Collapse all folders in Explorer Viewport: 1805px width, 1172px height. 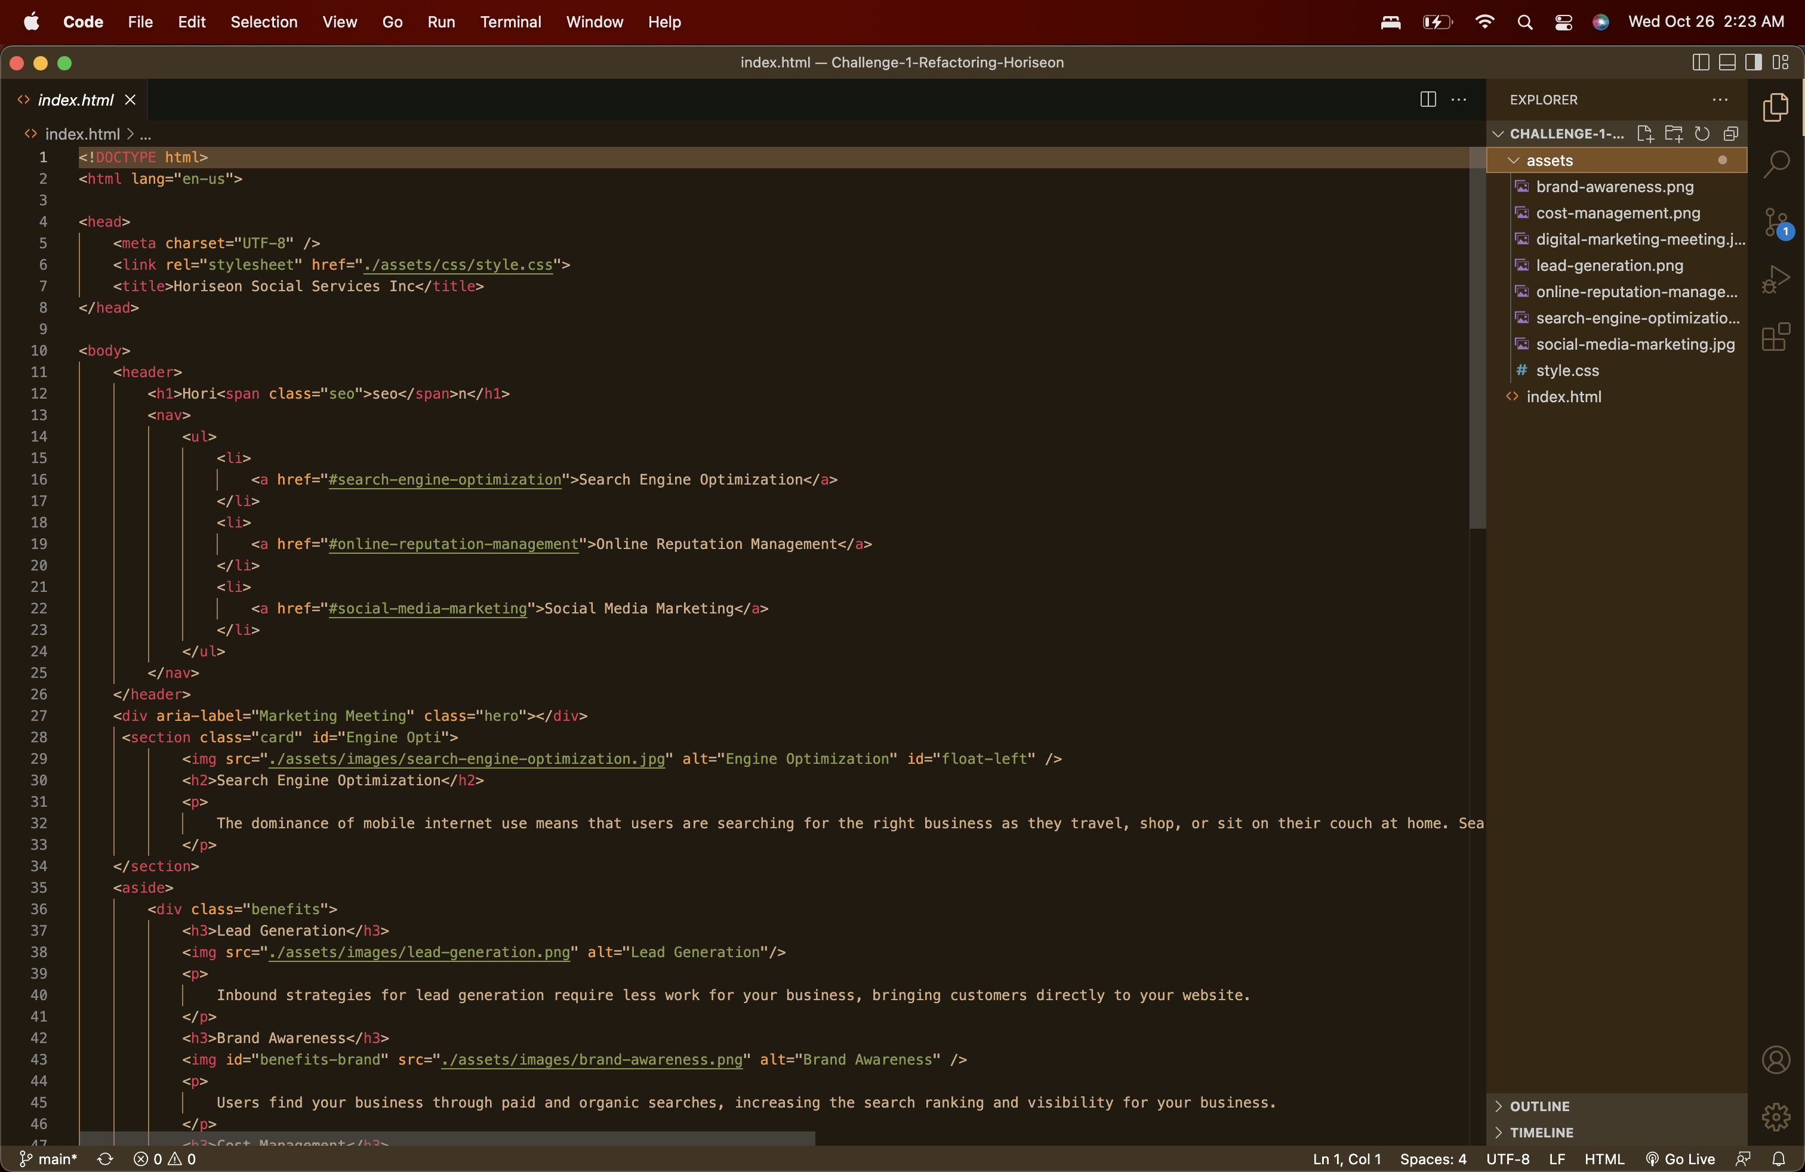point(1732,134)
